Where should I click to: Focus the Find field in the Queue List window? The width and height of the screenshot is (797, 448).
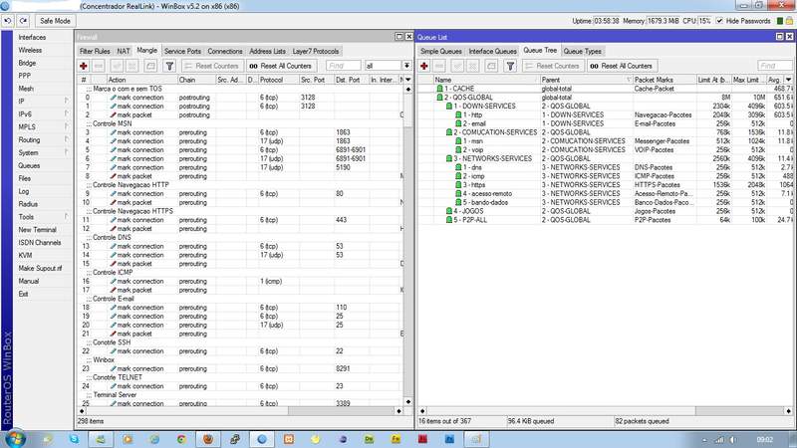point(774,66)
